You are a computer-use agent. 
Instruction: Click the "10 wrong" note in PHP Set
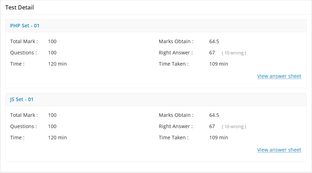(234, 53)
